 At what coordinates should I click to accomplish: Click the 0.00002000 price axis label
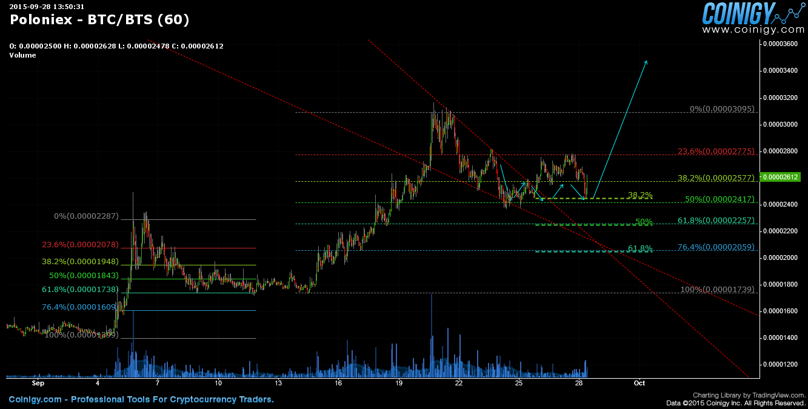[x=781, y=258]
